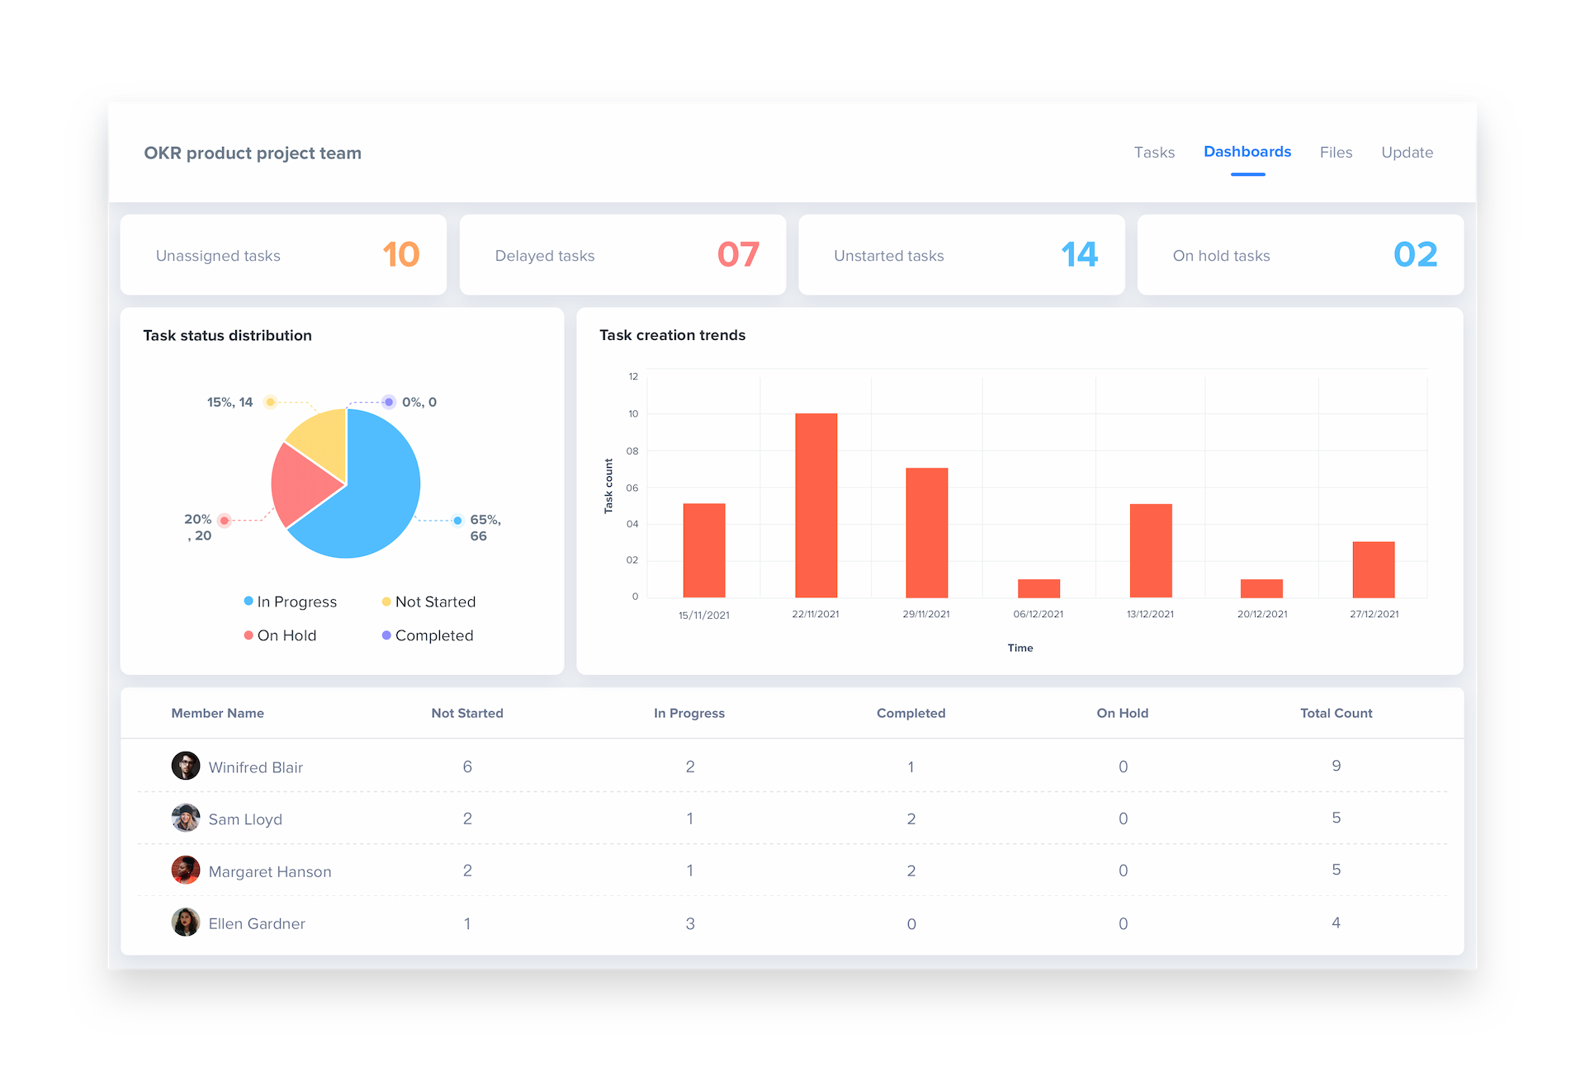
Task: Select the On Hold legend dot
Action: [x=248, y=635]
